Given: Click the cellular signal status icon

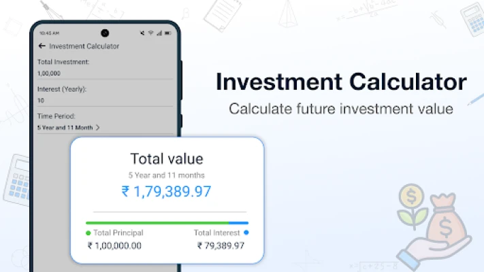Looking at the screenshot, I should click(159, 33).
